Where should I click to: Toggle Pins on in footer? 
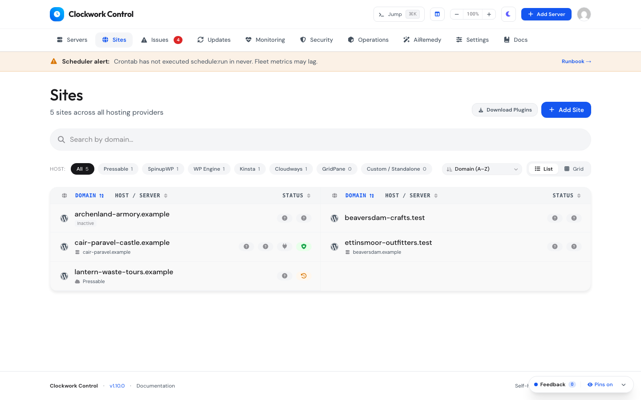click(x=600, y=384)
